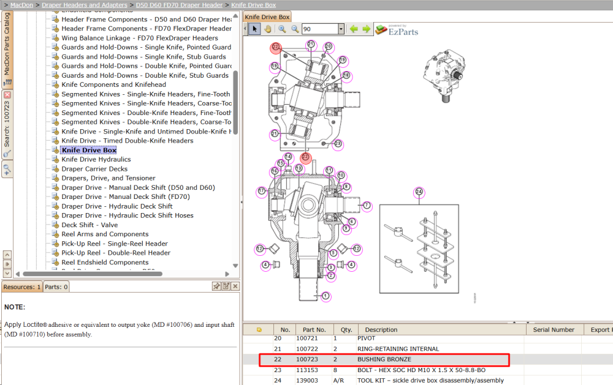
Task: Select the hand pan tool
Action: coord(268,29)
